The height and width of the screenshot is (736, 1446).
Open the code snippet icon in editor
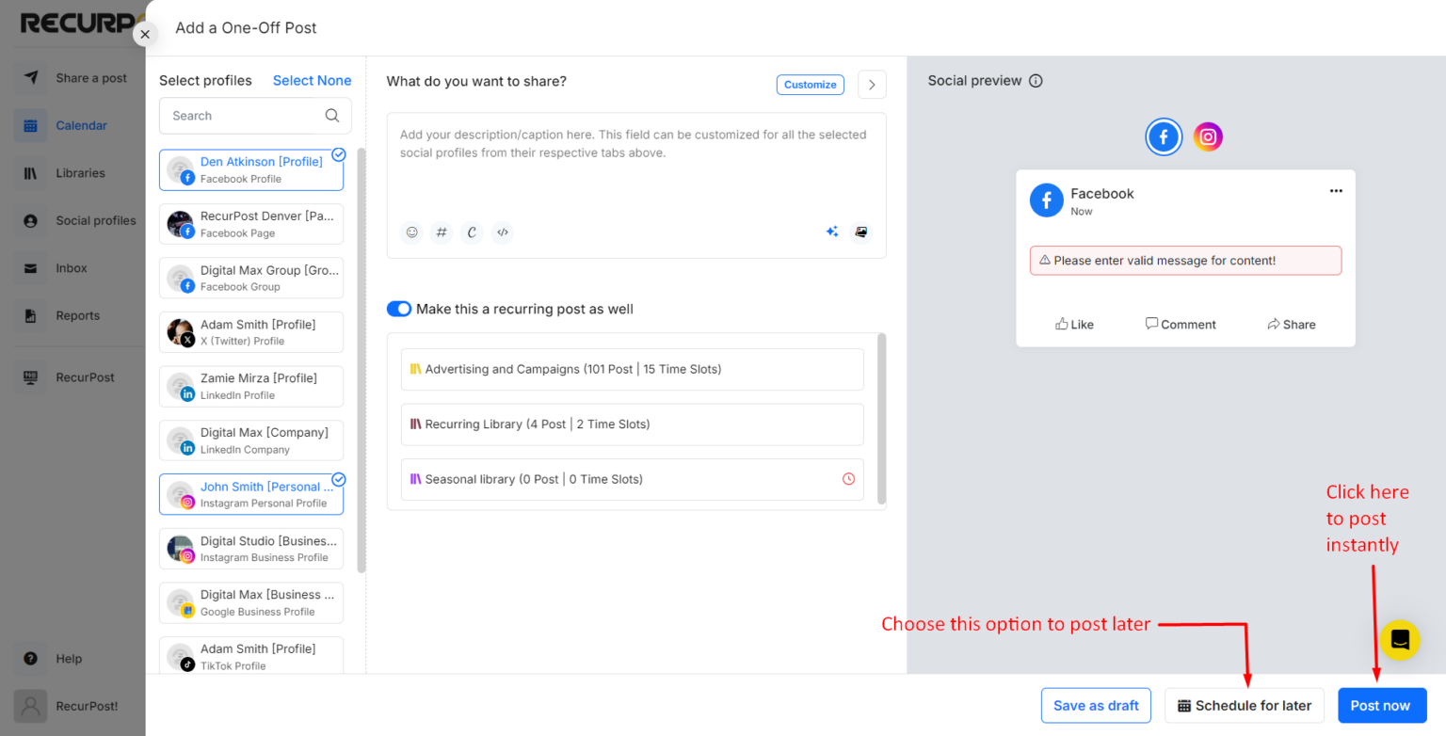click(502, 232)
